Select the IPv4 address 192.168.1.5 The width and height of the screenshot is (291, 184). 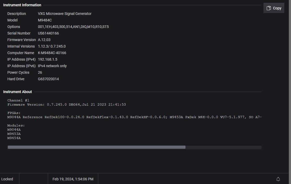coord(48,59)
